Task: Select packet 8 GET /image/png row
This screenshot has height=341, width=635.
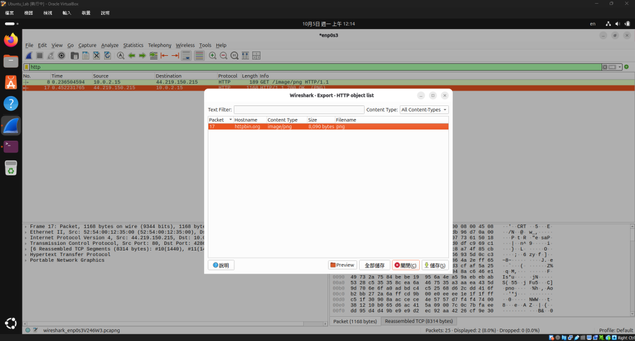Action: tap(328, 82)
